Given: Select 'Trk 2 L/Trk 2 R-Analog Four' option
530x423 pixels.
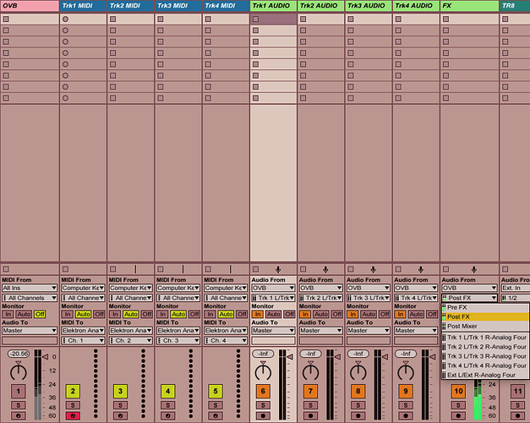Looking at the screenshot, I should tap(485, 345).
